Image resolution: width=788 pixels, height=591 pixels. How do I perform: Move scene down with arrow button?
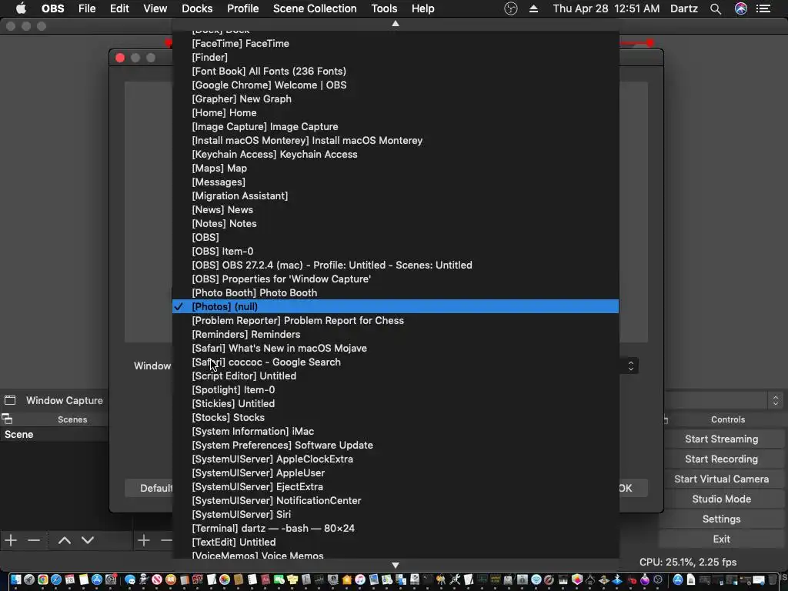[88, 540]
